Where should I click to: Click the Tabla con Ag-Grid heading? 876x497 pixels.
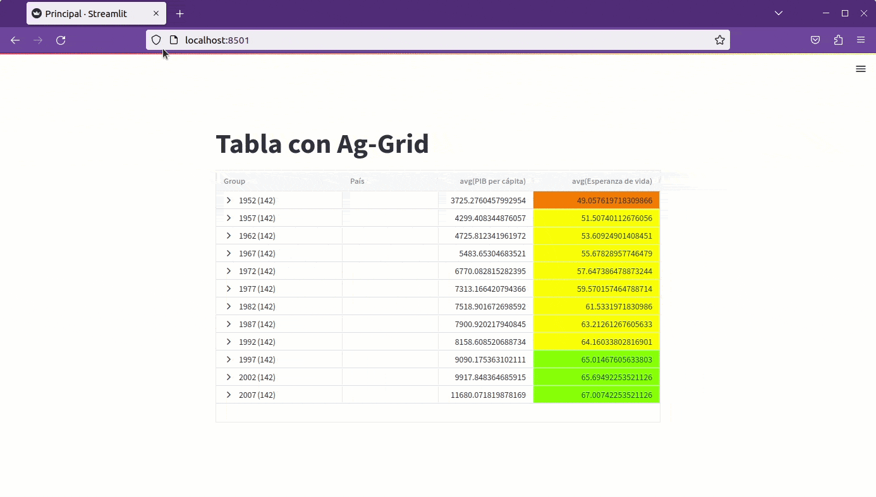(322, 144)
